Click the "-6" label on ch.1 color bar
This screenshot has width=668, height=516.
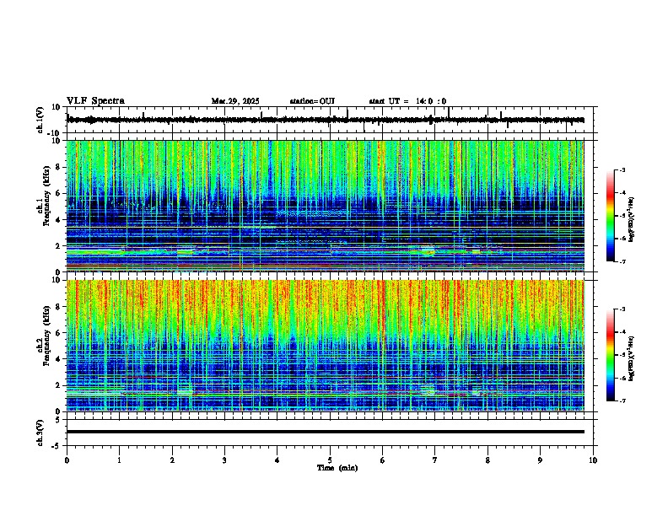[x=622, y=239]
